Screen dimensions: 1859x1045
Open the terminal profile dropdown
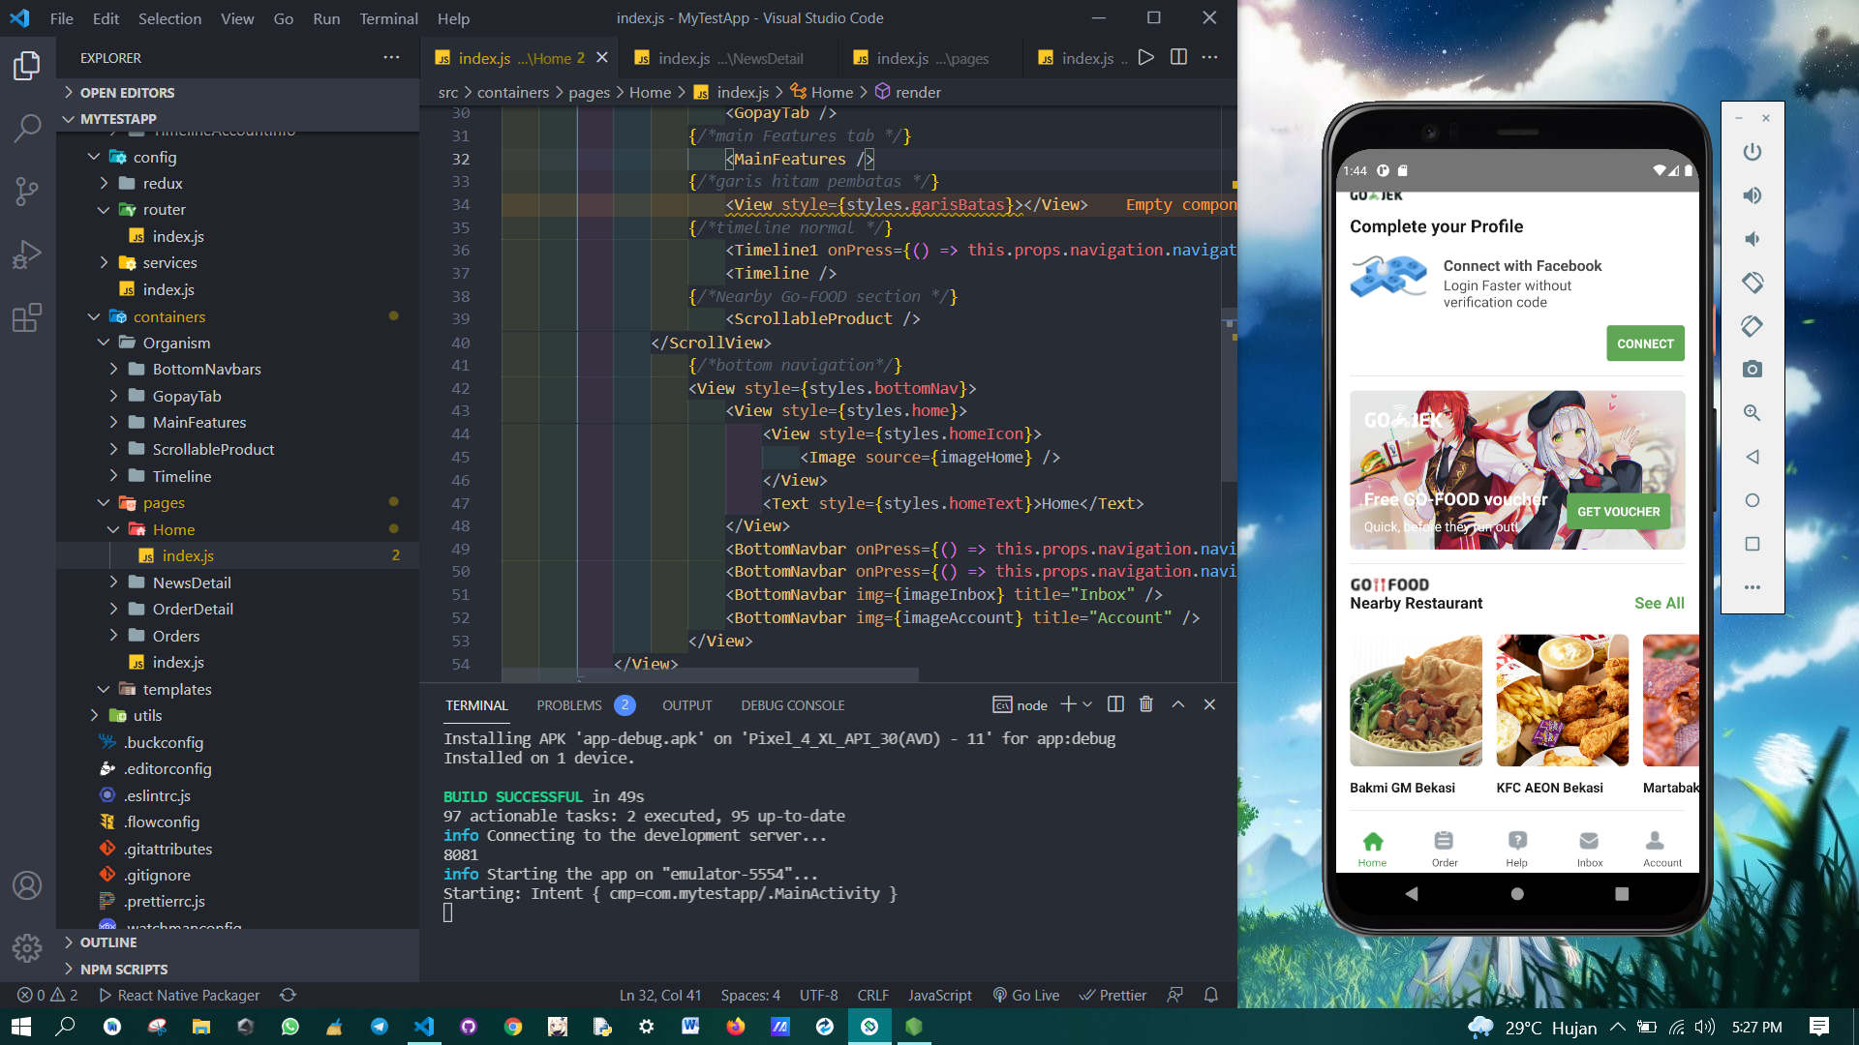[1086, 704]
